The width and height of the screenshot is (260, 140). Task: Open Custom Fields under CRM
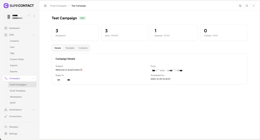point(17,59)
